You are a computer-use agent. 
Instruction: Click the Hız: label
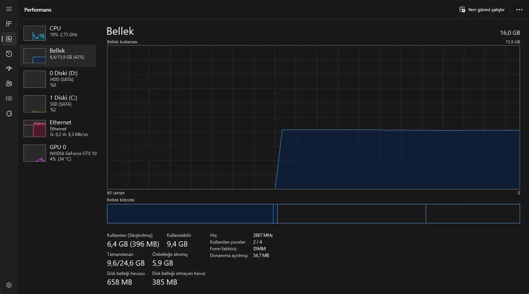(214, 235)
